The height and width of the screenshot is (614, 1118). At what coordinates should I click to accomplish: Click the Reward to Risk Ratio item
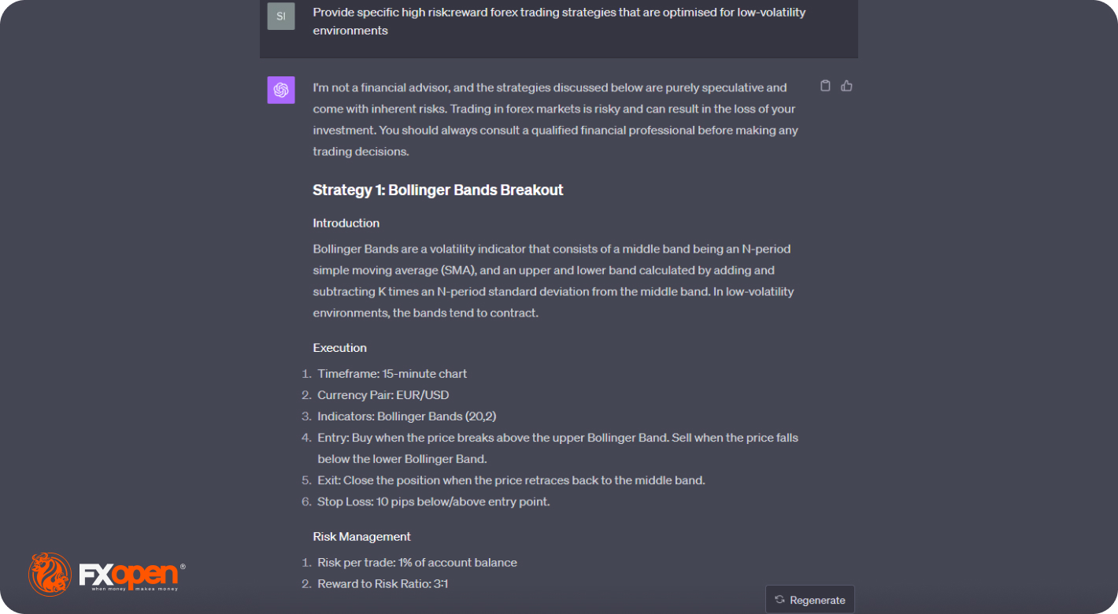(x=383, y=584)
